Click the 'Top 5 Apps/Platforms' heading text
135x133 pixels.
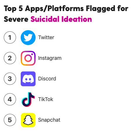click(44, 9)
